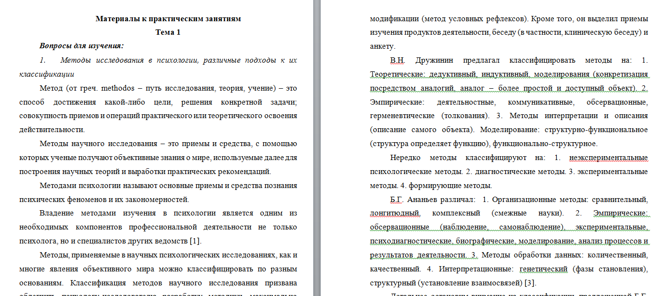Click the italic line 'Вопросы для изучения:'
Viewport: 660px width, 296px height.
[82, 46]
